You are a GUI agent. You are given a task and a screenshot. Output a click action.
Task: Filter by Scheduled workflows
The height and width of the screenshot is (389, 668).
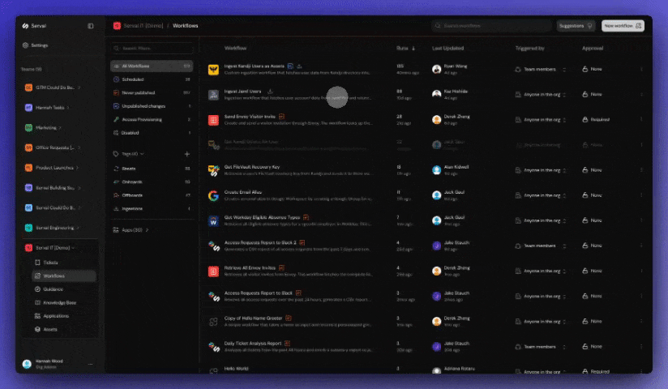(x=152, y=79)
